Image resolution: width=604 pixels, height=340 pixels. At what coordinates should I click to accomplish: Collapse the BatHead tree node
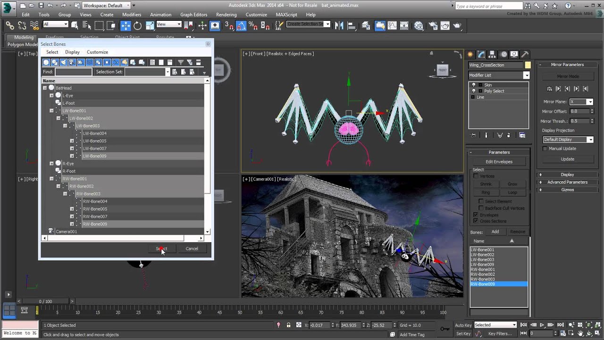tap(45, 88)
